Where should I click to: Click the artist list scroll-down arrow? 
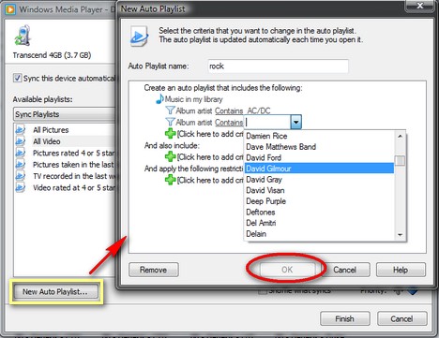(400, 235)
